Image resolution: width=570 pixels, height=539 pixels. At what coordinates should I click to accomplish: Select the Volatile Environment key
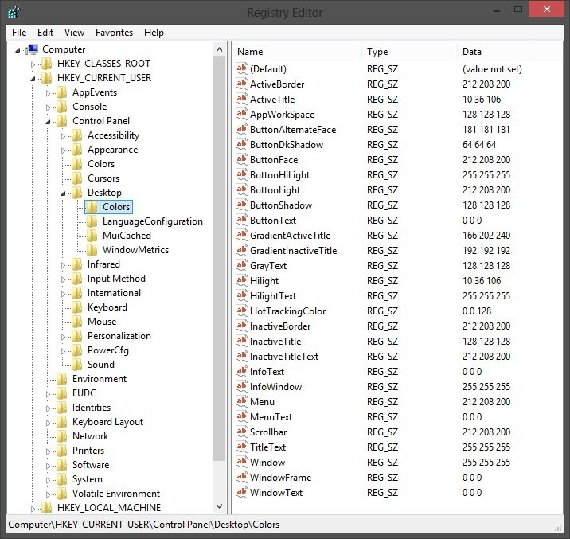coord(116,493)
